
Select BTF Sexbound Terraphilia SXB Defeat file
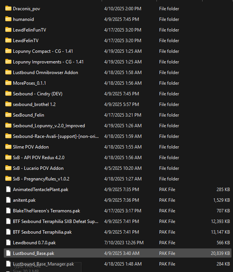pyautogui.click(x=56, y=221)
